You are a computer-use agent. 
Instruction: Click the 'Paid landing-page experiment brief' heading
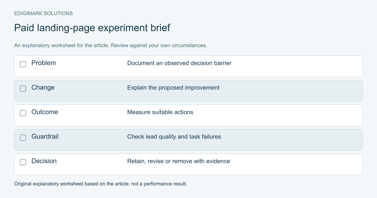92,28
